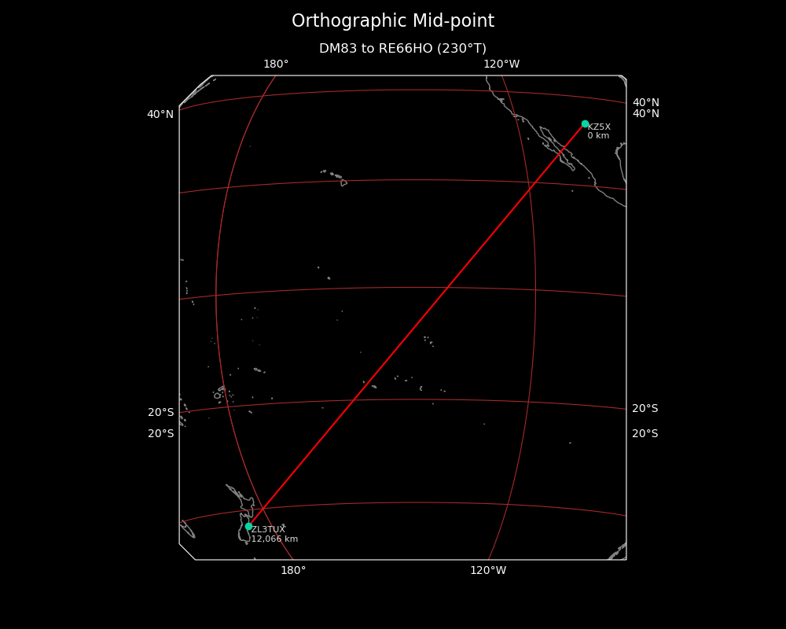This screenshot has height=629, width=786.
Task: Click the 120°W label above the map
Action: (501, 64)
